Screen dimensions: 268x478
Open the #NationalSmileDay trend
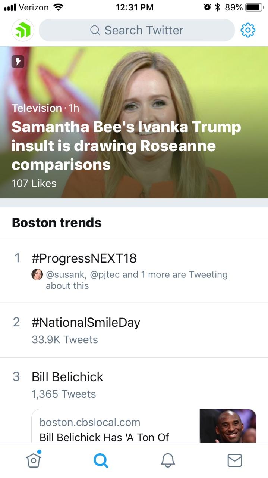pos(85,322)
